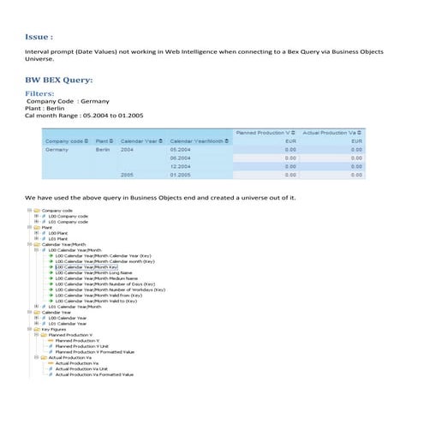The height and width of the screenshot is (424, 424).
Task: Click the BW BEX Query heading
Action: 59,80
